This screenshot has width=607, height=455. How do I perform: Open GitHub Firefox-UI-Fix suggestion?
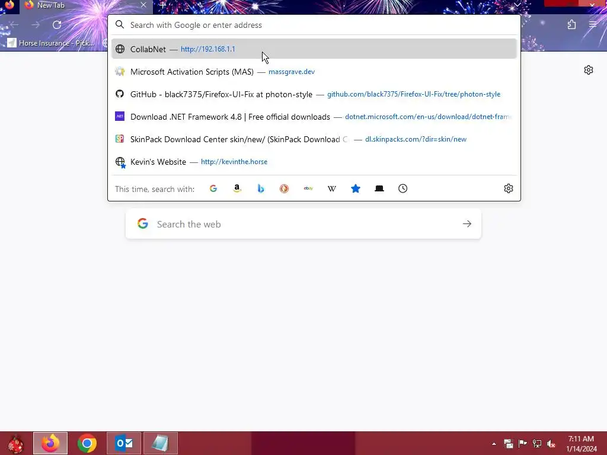(314, 94)
